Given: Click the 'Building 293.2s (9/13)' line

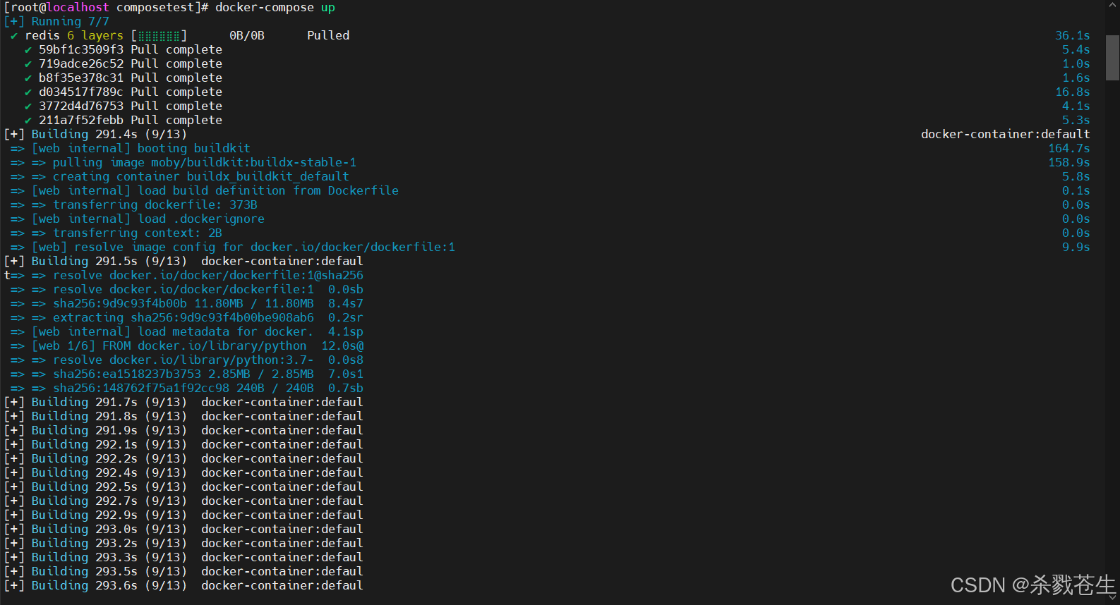Looking at the screenshot, I should pos(183,543).
